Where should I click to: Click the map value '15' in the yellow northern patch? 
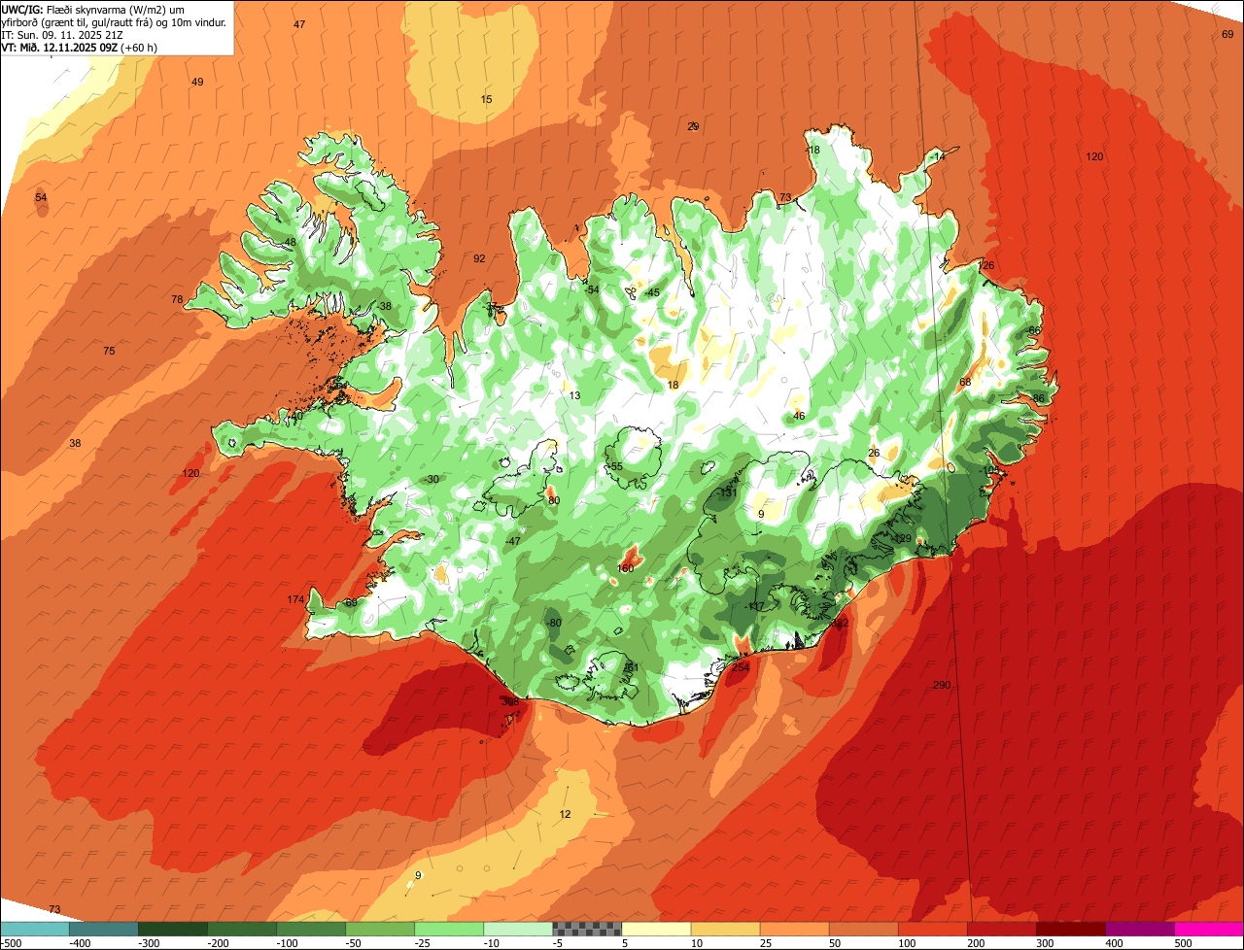(487, 99)
